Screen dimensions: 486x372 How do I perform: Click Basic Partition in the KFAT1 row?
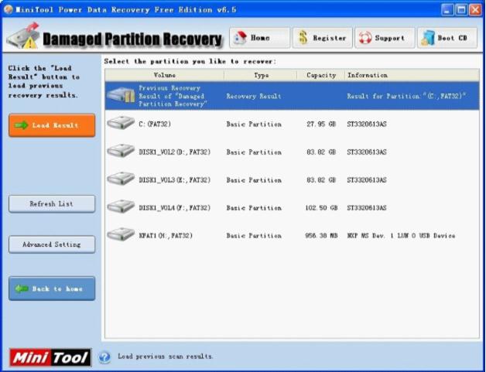pyautogui.click(x=254, y=236)
